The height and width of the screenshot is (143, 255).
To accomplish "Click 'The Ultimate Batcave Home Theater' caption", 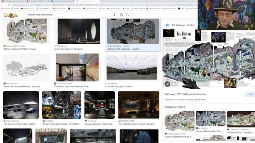I will click(137, 124).
